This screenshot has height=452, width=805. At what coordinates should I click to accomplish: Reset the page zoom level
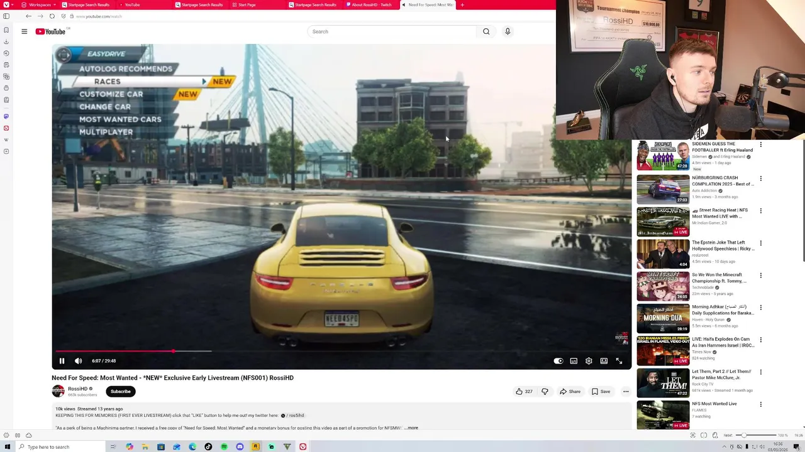(728, 435)
